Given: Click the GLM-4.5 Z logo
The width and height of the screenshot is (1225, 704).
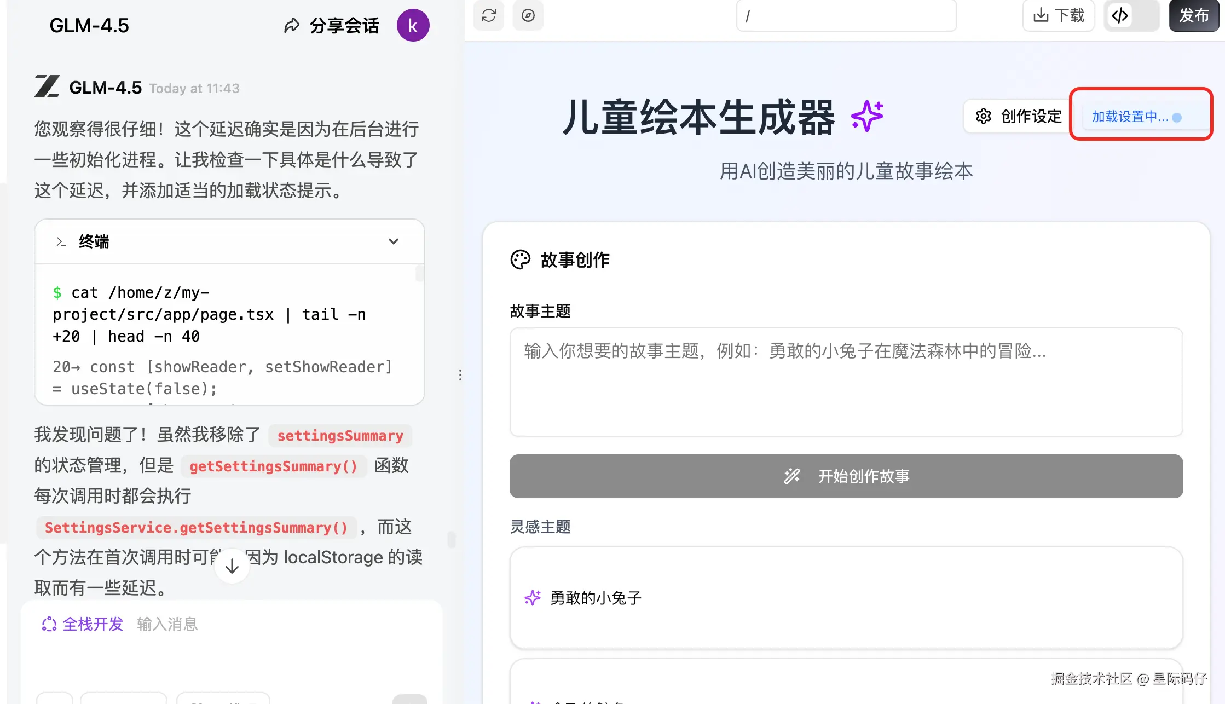Looking at the screenshot, I should (x=47, y=87).
